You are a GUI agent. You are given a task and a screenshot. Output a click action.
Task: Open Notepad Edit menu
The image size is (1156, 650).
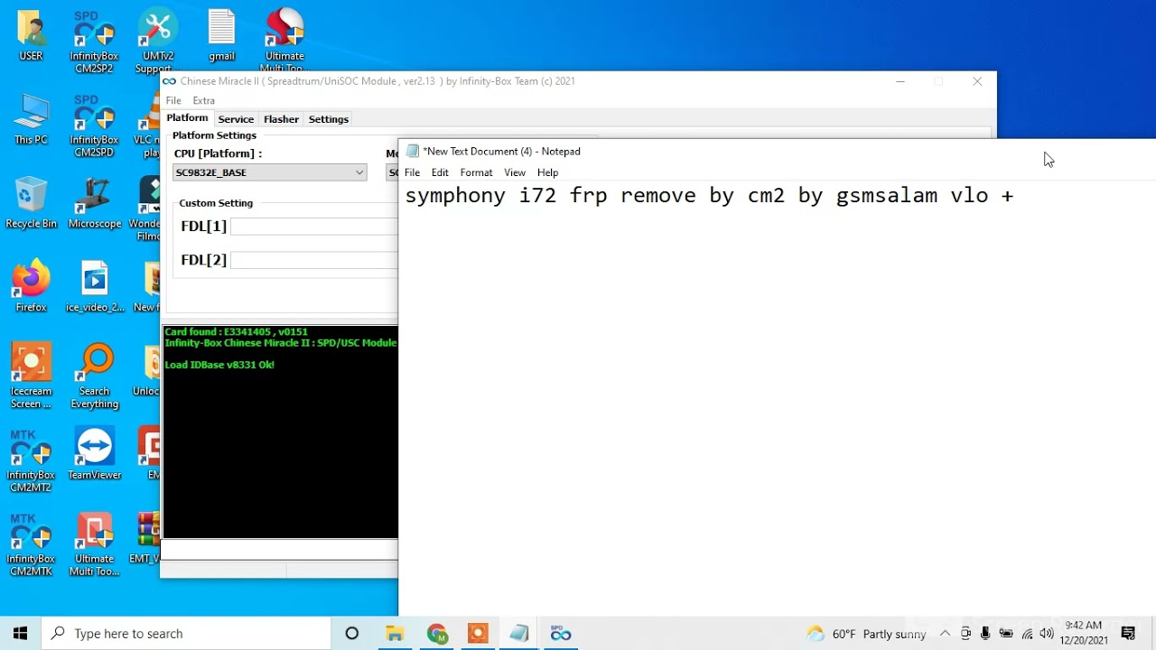(x=440, y=172)
